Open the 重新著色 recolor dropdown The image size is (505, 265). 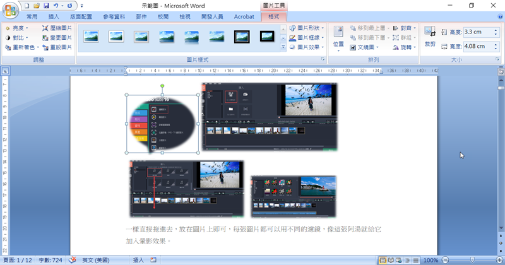(x=22, y=47)
